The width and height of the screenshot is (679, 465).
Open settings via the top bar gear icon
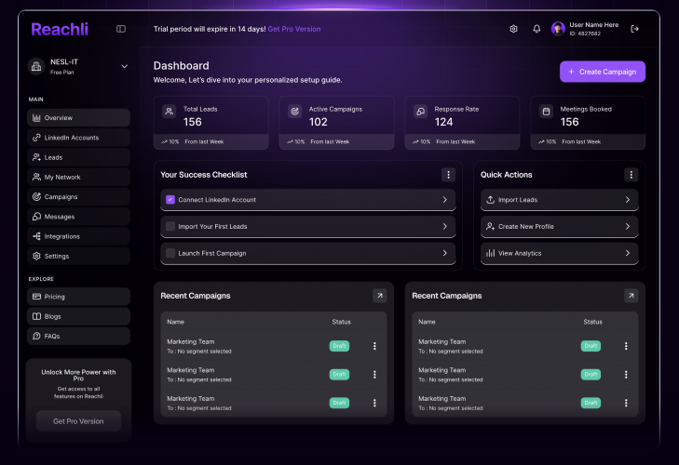(x=513, y=29)
